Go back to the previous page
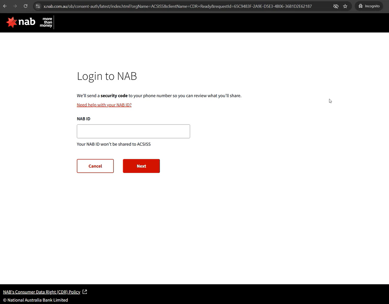 tap(5, 6)
